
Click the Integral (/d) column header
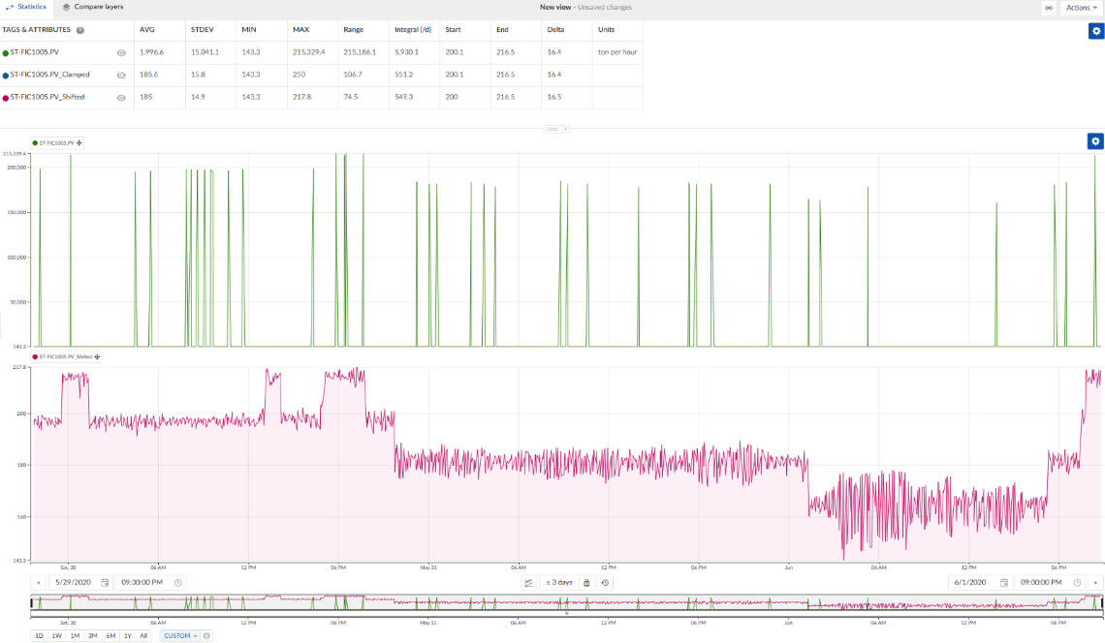point(413,30)
